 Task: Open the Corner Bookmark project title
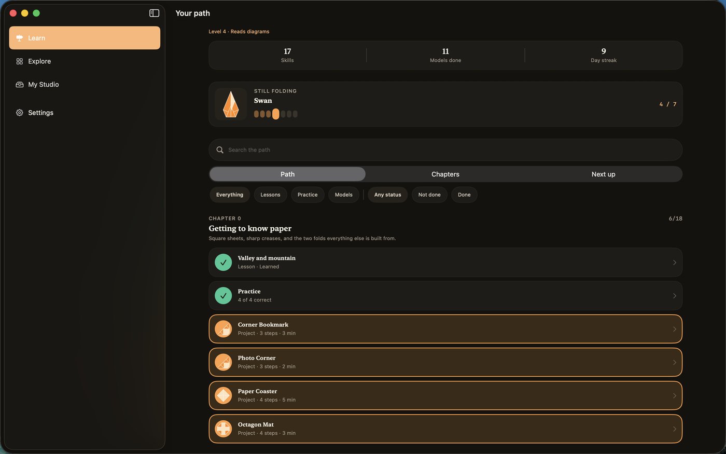pyautogui.click(x=263, y=325)
